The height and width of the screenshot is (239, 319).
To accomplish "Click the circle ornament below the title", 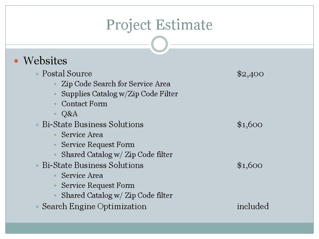I will [159, 44].
